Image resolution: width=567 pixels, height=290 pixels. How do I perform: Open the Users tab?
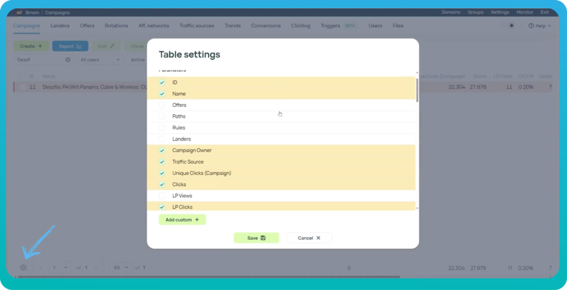(375, 25)
